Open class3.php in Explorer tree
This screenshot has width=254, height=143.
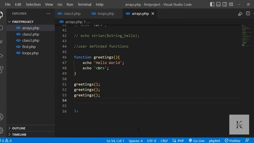31,41
